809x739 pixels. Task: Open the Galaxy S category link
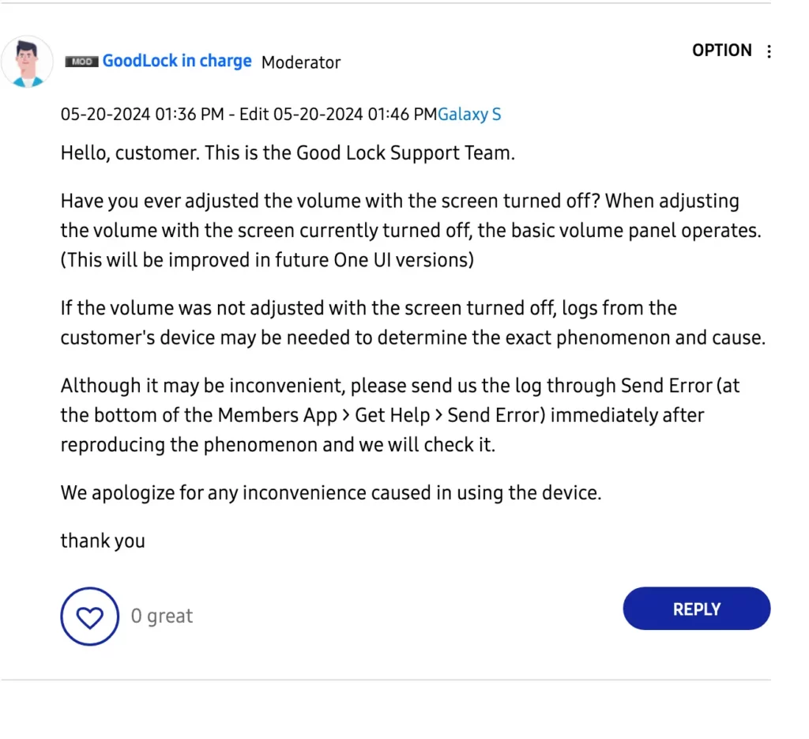[469, 114]
